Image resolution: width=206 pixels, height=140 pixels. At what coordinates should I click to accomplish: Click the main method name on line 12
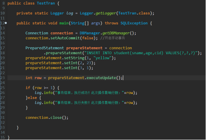pos(64,23)
